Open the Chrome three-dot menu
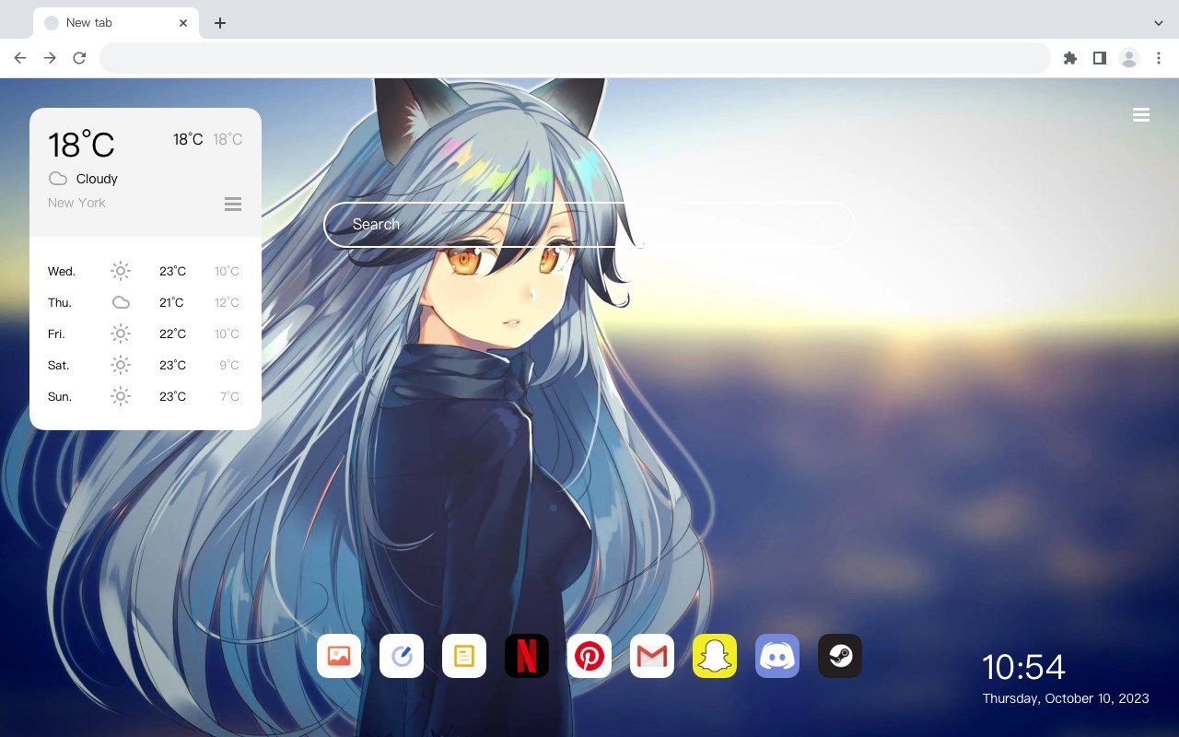The height and width of the screenshot is (737, 1179). coord(1159,58)
